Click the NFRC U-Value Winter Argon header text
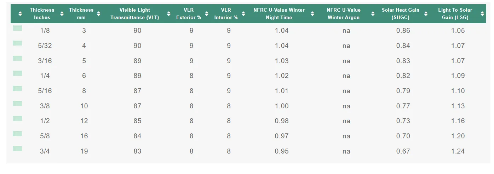The width and height of the screenshot is (494, 174). [x=344, y=14]
